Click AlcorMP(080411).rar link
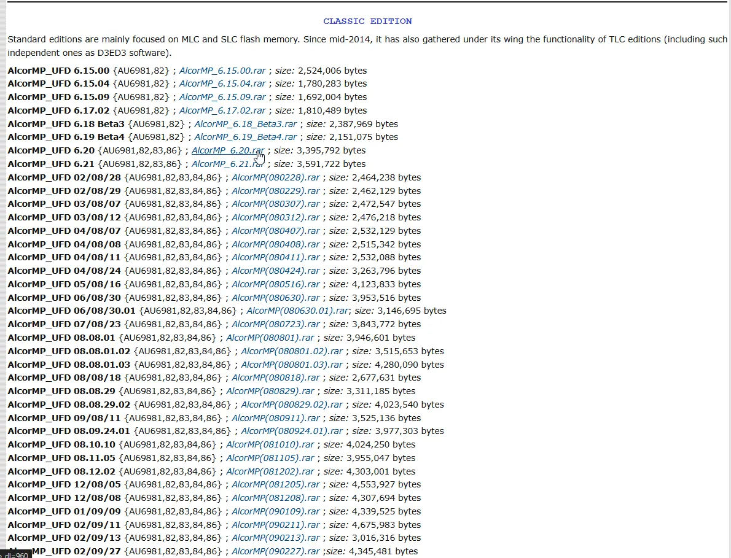Image resolution: width=731 pixels, height=558 pixels. (x=276, y=258)
